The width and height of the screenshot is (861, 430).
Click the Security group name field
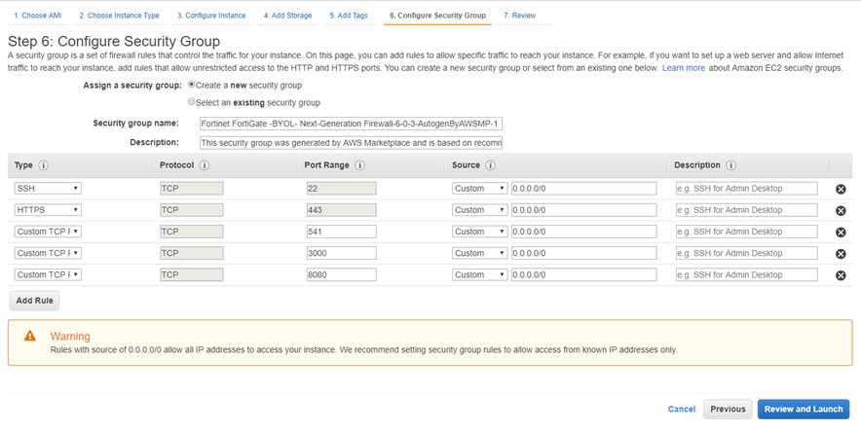click(350, 124)
